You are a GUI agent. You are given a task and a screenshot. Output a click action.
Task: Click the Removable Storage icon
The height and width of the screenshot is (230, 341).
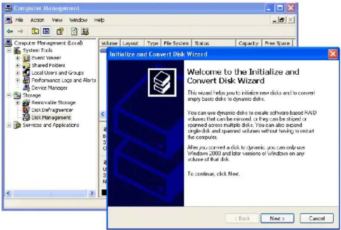point(26,102)
